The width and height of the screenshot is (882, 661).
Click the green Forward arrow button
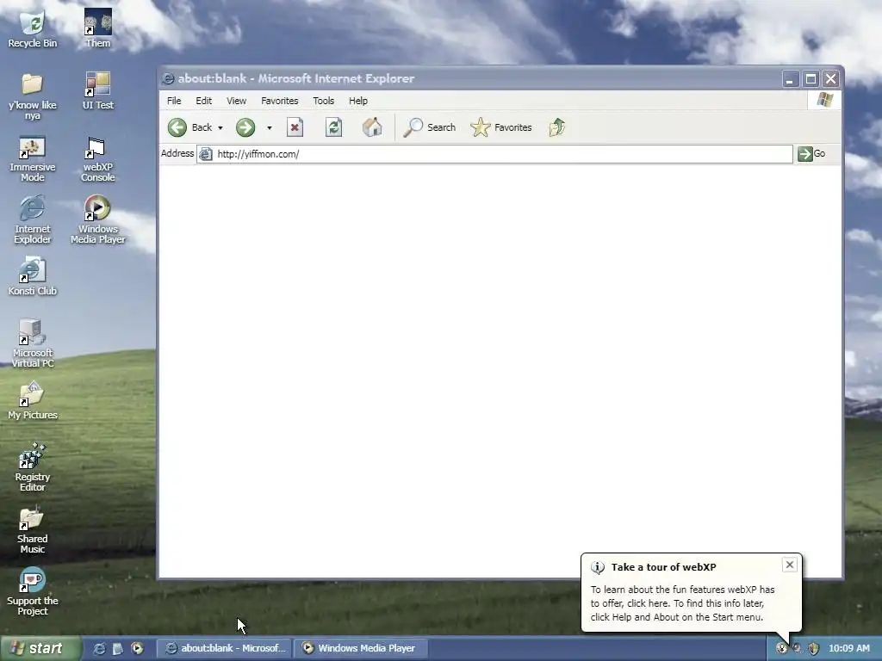coord(245,127)
